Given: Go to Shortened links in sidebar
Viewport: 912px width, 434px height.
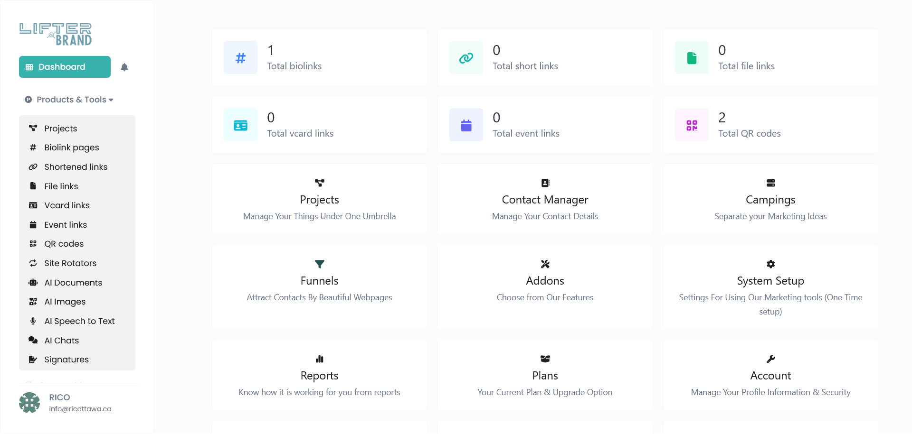Looking at the screenshot, I should (x=76, y=167).
